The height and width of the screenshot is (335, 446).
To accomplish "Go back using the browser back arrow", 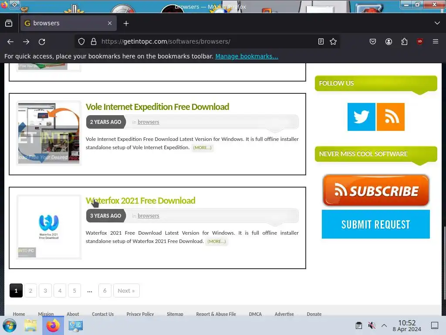I will [10, 41].
